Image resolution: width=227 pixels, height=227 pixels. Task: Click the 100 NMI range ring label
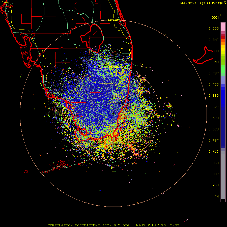113,20
